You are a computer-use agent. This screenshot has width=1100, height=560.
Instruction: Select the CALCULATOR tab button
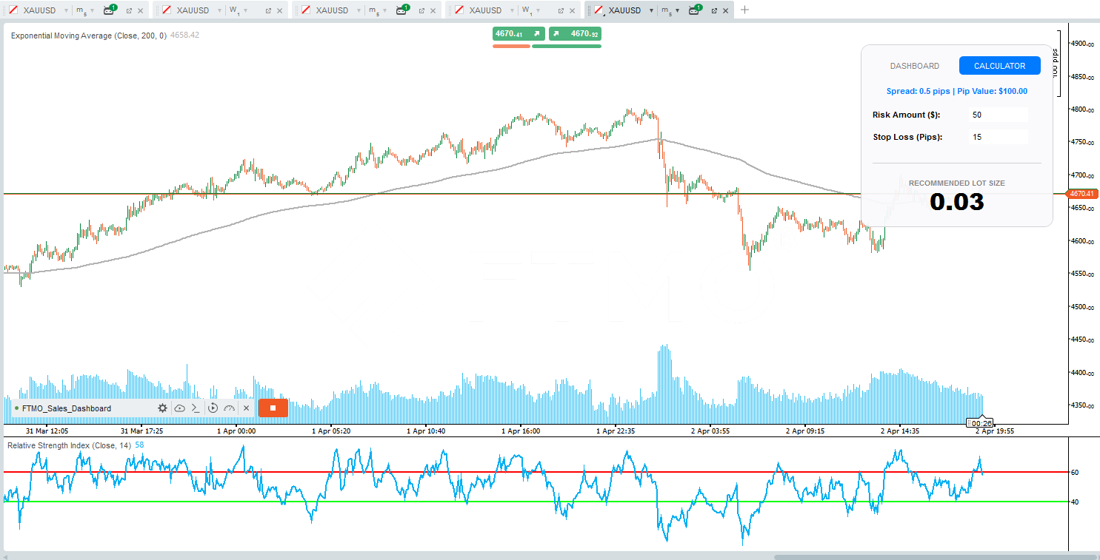tap(999, 66)
